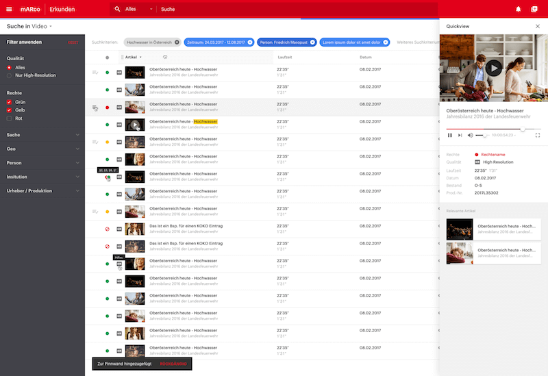Click the Quickview title Oberösterreich heute - Hochwasser

[485, 111]
